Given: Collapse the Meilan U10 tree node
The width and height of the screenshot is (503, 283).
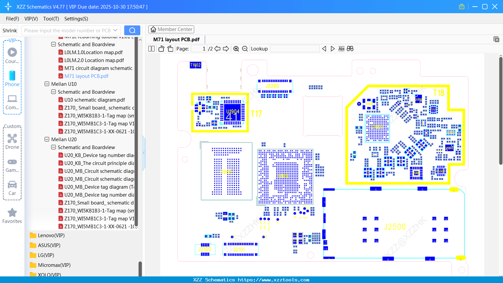Looking at the screenshot, I should 47,84.
